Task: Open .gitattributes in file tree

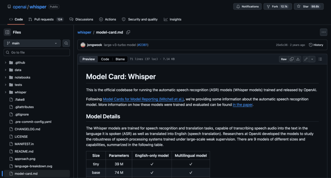Action: [x=24, y=107]
